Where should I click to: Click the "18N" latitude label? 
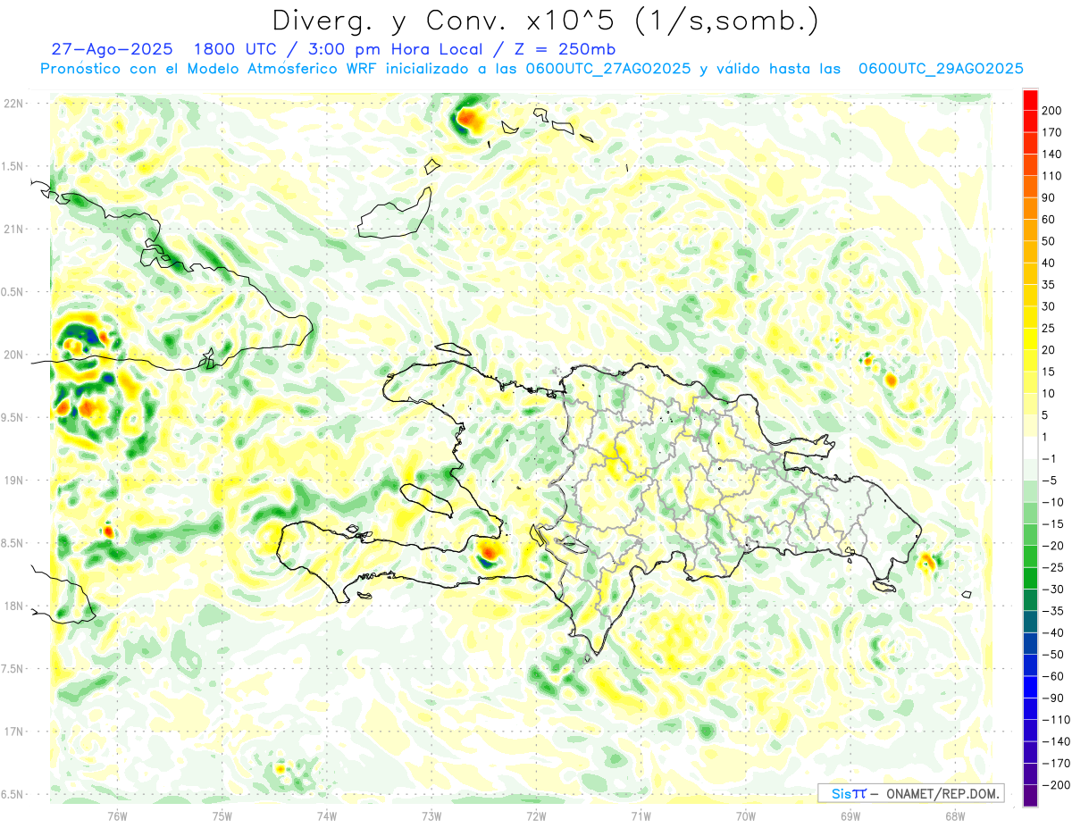click(x=15, y=606)
